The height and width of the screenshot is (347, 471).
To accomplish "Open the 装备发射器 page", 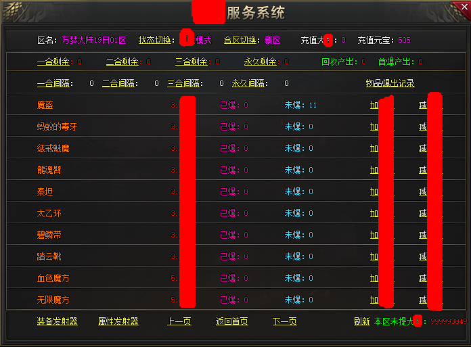I will click(57, 322).
